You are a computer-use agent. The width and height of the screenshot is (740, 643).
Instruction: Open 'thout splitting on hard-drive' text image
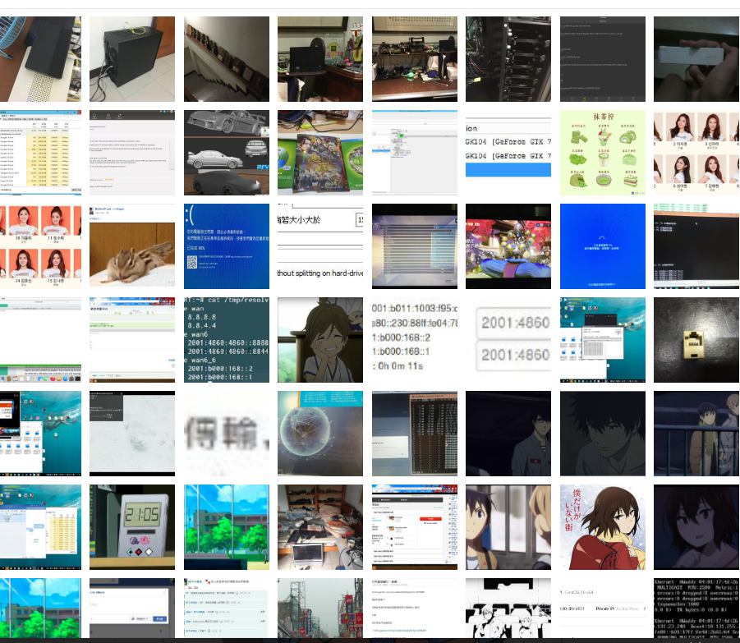[320, 246]
